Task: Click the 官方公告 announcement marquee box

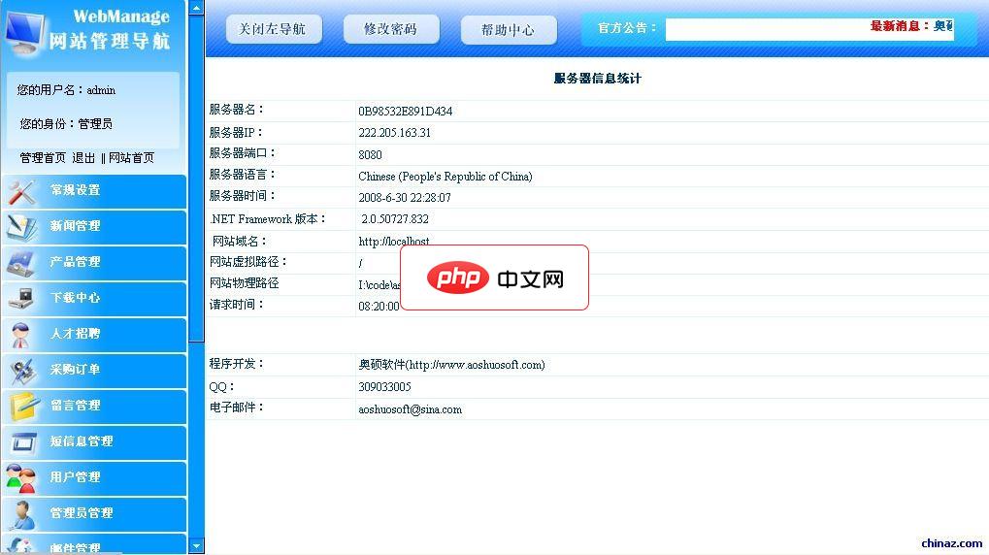Action: click(809, 29)
